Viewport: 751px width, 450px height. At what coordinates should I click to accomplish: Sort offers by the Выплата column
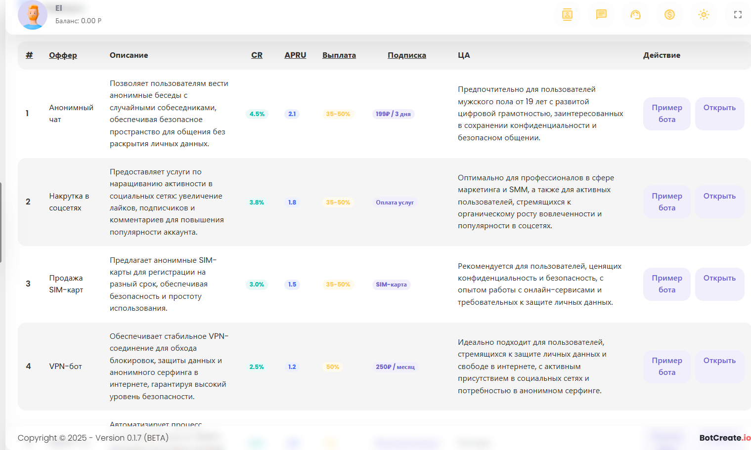click(x=339, y=55)
